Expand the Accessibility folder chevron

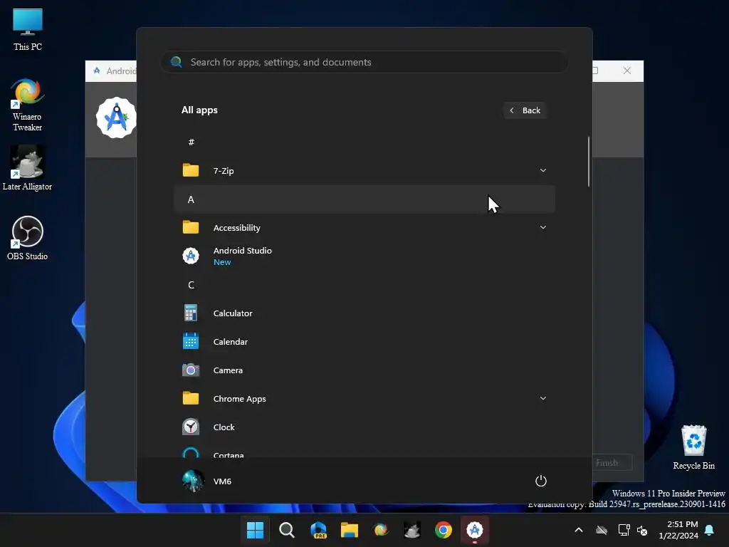543,227
